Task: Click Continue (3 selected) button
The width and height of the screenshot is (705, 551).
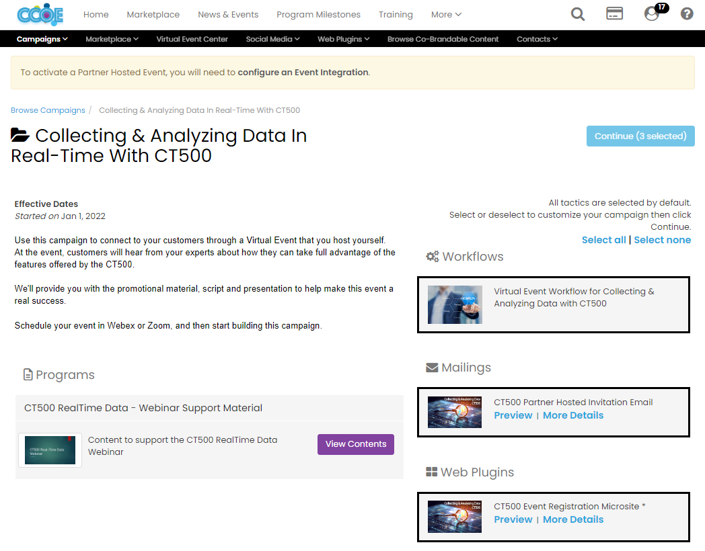Action: [640, 136]
